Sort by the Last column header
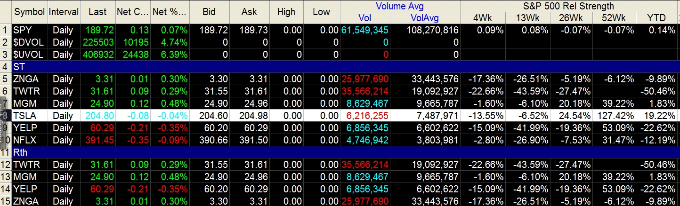The height and width of the screenshot is (206, 680). pos(97,12)
